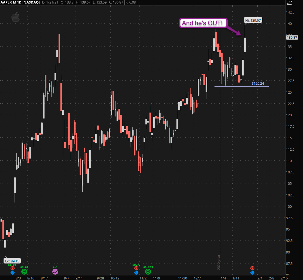Image resolution: width=303 pixels, height=280 pixels.
Task: Click the earnings phone icon under $2.58
Action: 12,268
